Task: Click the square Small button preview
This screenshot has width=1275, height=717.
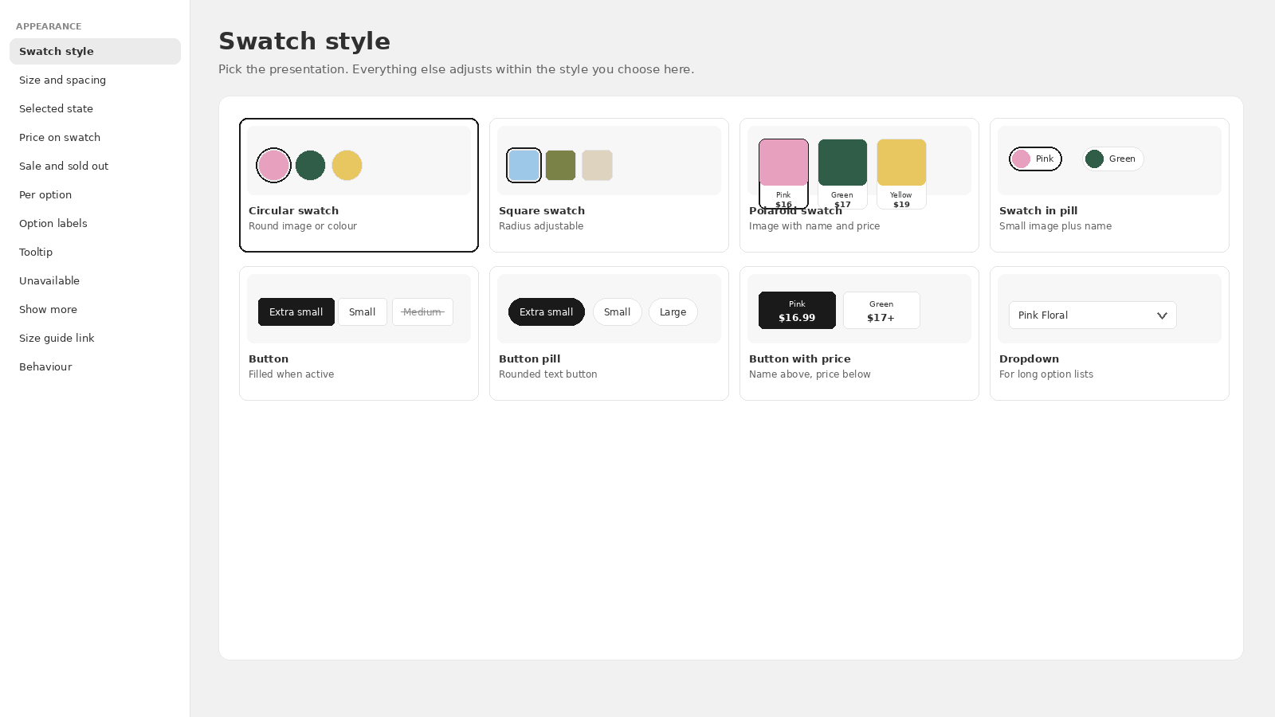Action: tap(362, 312)
